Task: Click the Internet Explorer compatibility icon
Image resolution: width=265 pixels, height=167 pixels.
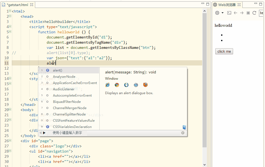Action: click(x=107, y=85)
